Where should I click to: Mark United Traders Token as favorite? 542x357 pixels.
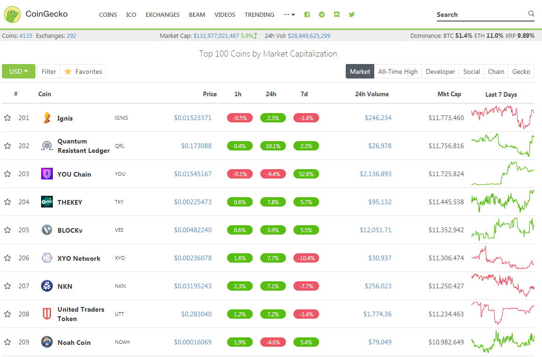[7, 314]
